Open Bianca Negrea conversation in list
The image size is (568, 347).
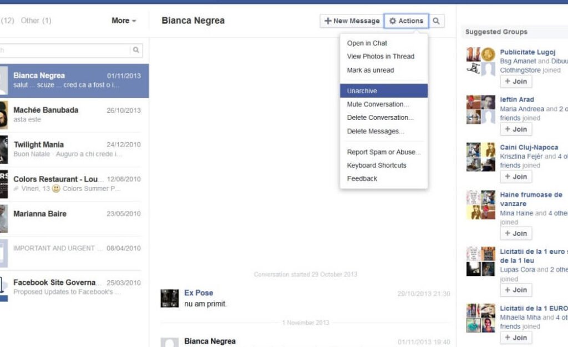pyautogui.click(x=74, y=81)
